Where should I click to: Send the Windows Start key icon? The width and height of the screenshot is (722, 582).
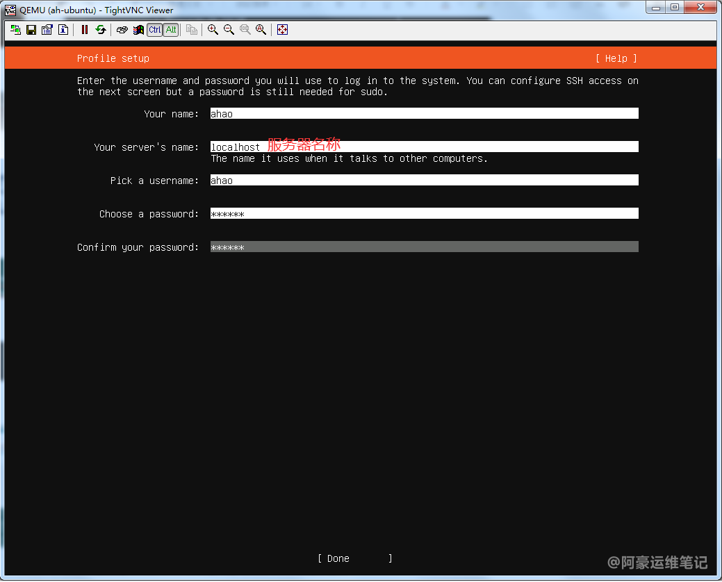pyautogui.click(x=138, y=30)
